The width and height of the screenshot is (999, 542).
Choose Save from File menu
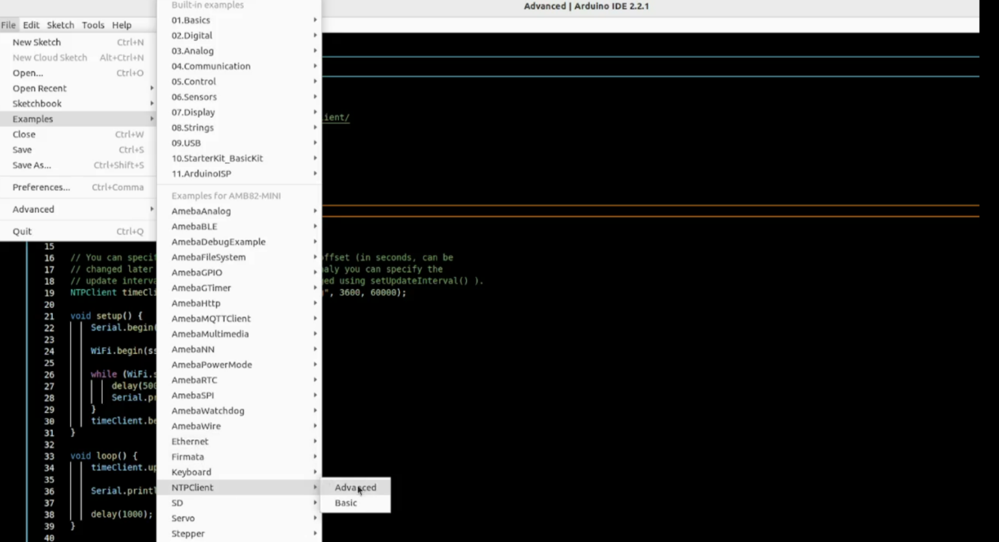(x=78, y=150)
